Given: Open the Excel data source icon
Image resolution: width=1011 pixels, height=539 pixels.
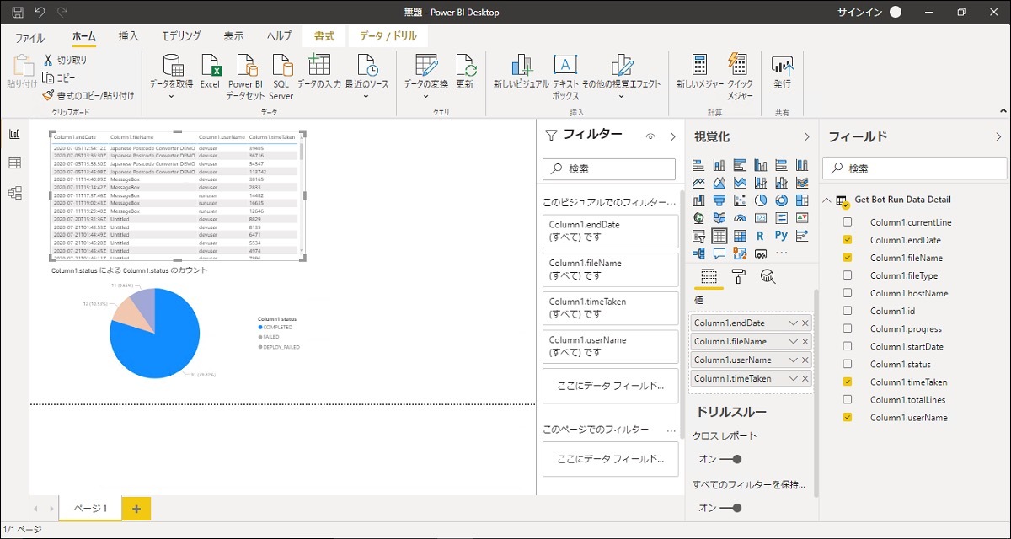Looking at the screenshot, I should click(x=210, y=71).
